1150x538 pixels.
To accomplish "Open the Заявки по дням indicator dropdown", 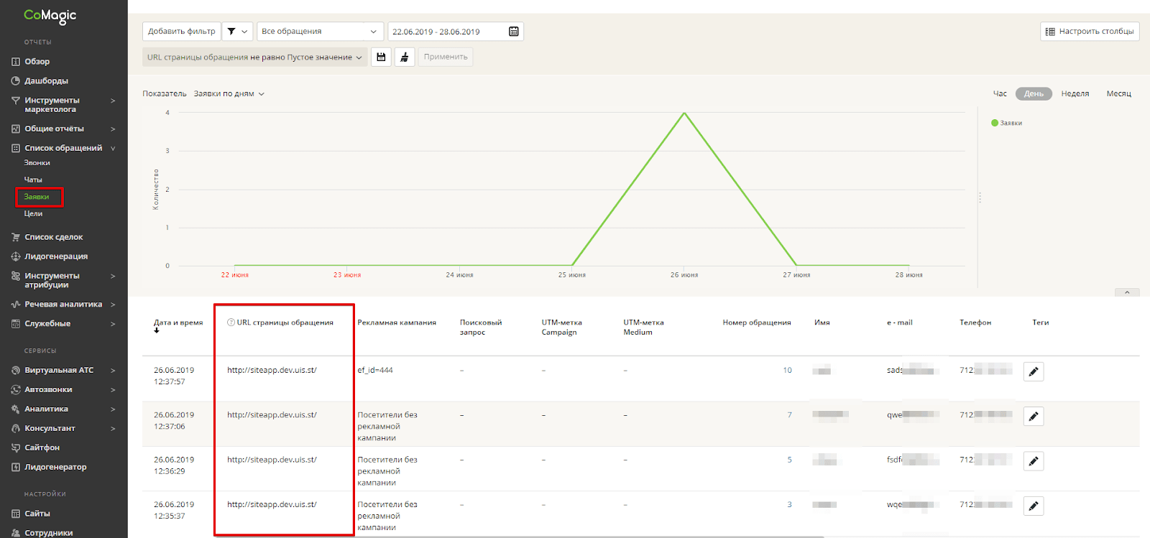I will tap(229, 94).
